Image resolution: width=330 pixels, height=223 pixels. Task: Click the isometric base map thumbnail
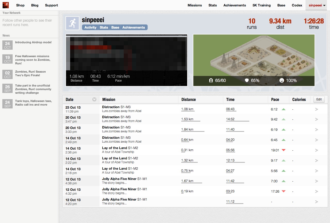[x=254, y=60]
